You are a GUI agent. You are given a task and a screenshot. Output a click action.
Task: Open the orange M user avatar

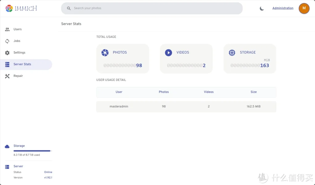pos(304,8)
